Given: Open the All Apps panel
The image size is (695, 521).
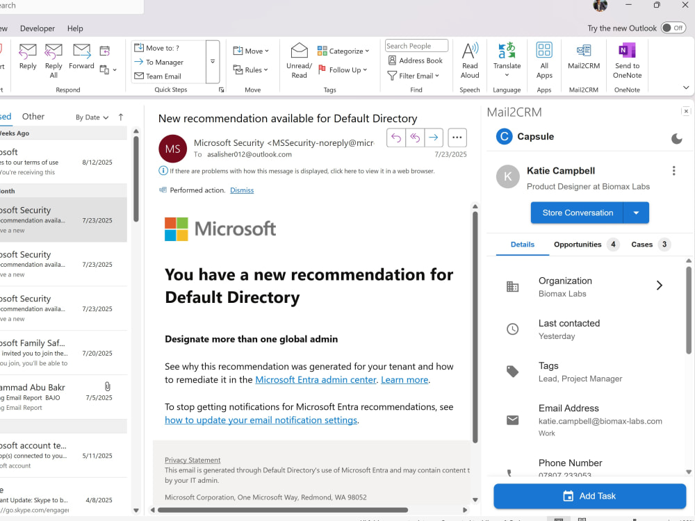Looking at the screenshot, I should 544,60.
